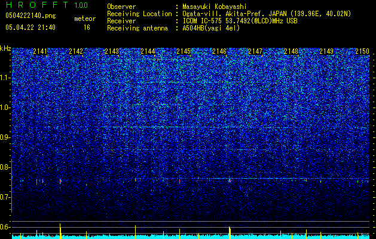
Task: Click the 2149 time marker
Action: pos(326,51)
